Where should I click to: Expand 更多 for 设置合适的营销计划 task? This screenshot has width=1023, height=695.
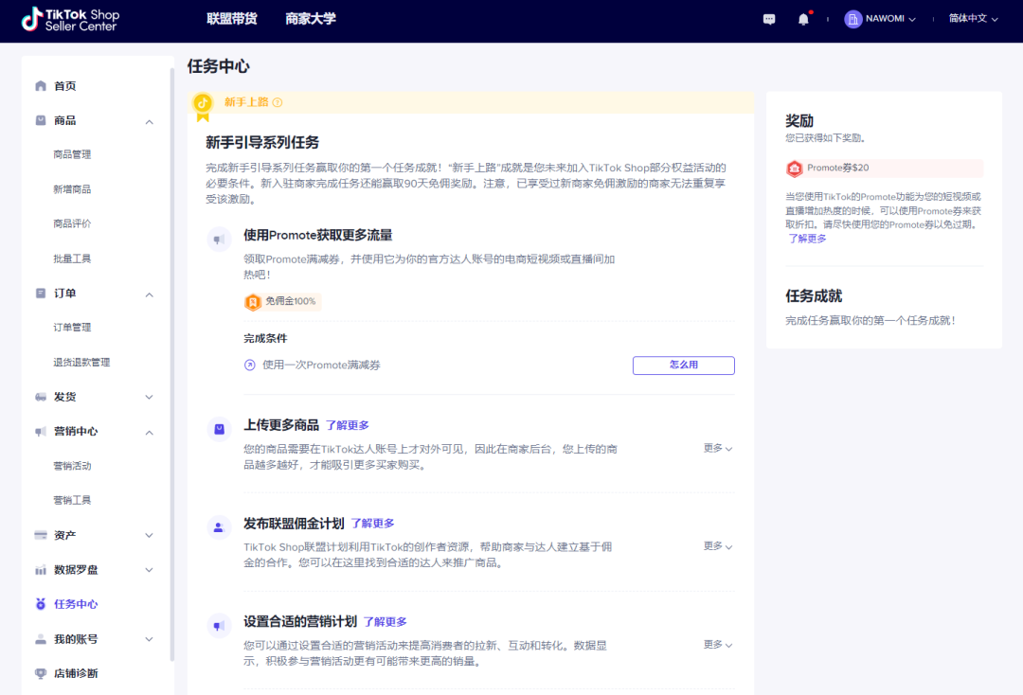click(x=718, y=644)
